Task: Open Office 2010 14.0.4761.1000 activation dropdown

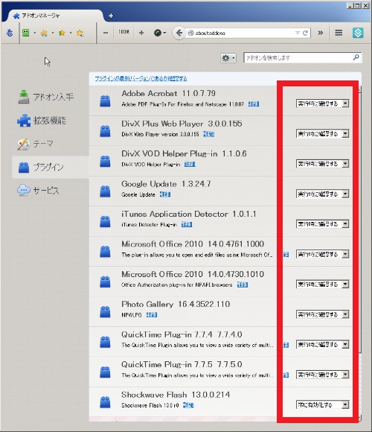Action: [x=322, y=254]
